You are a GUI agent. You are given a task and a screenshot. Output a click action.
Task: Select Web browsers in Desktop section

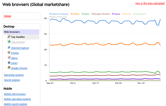21,32
